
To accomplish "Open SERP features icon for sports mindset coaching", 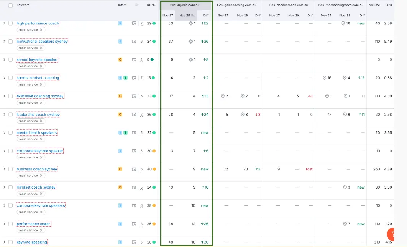I will (134, 78).
